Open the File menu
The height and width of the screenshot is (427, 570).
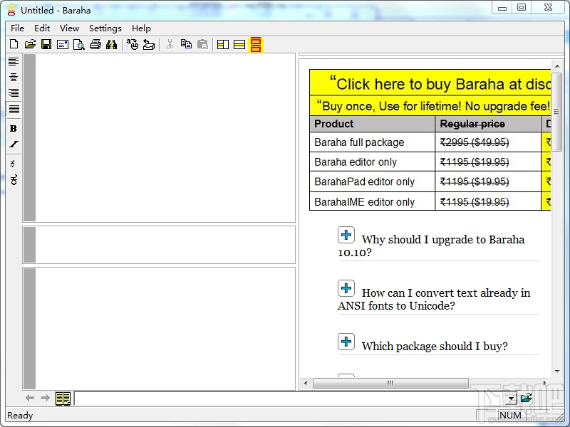(17, 28)
